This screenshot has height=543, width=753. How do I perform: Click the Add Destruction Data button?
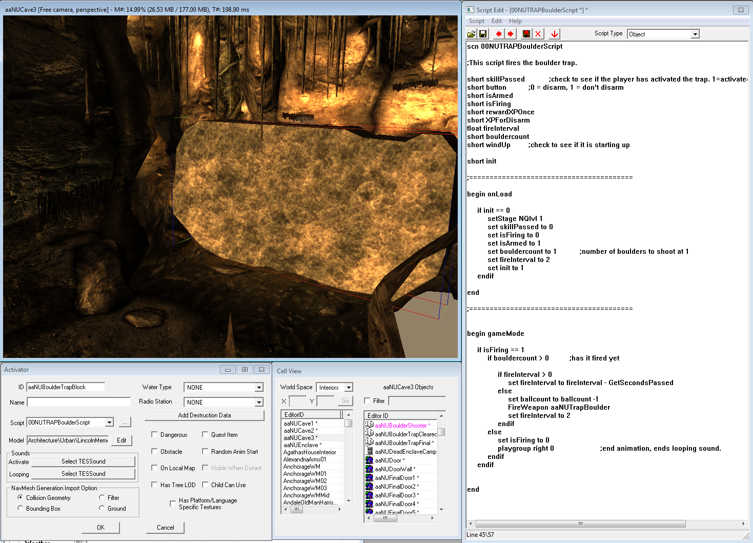pyautogui.click(x=205, y=415)
